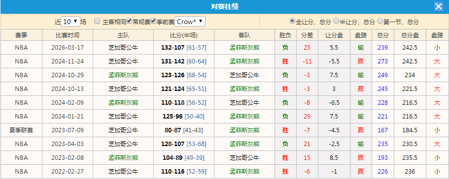Select 全让分、总分 radio option

click(292, 21)
